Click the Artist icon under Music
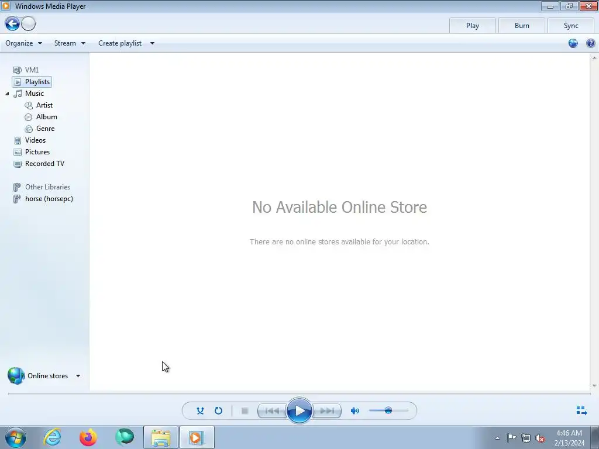 click(29, 105)
